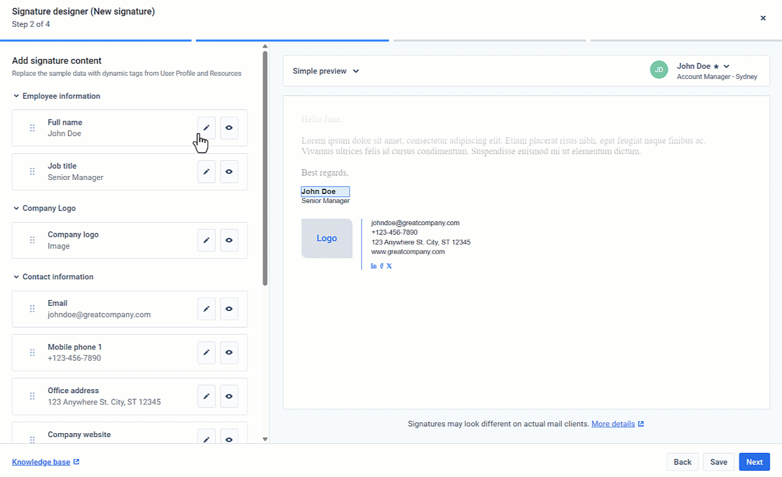Viewport: 782px width, 477px height.
Task: Save the signature
Action: pyautogui.click(x=718, y=462)
